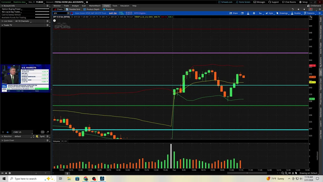Select the Product Depth sub-tab
Viewport: 323px width, 182px height.
coord(91,9)
